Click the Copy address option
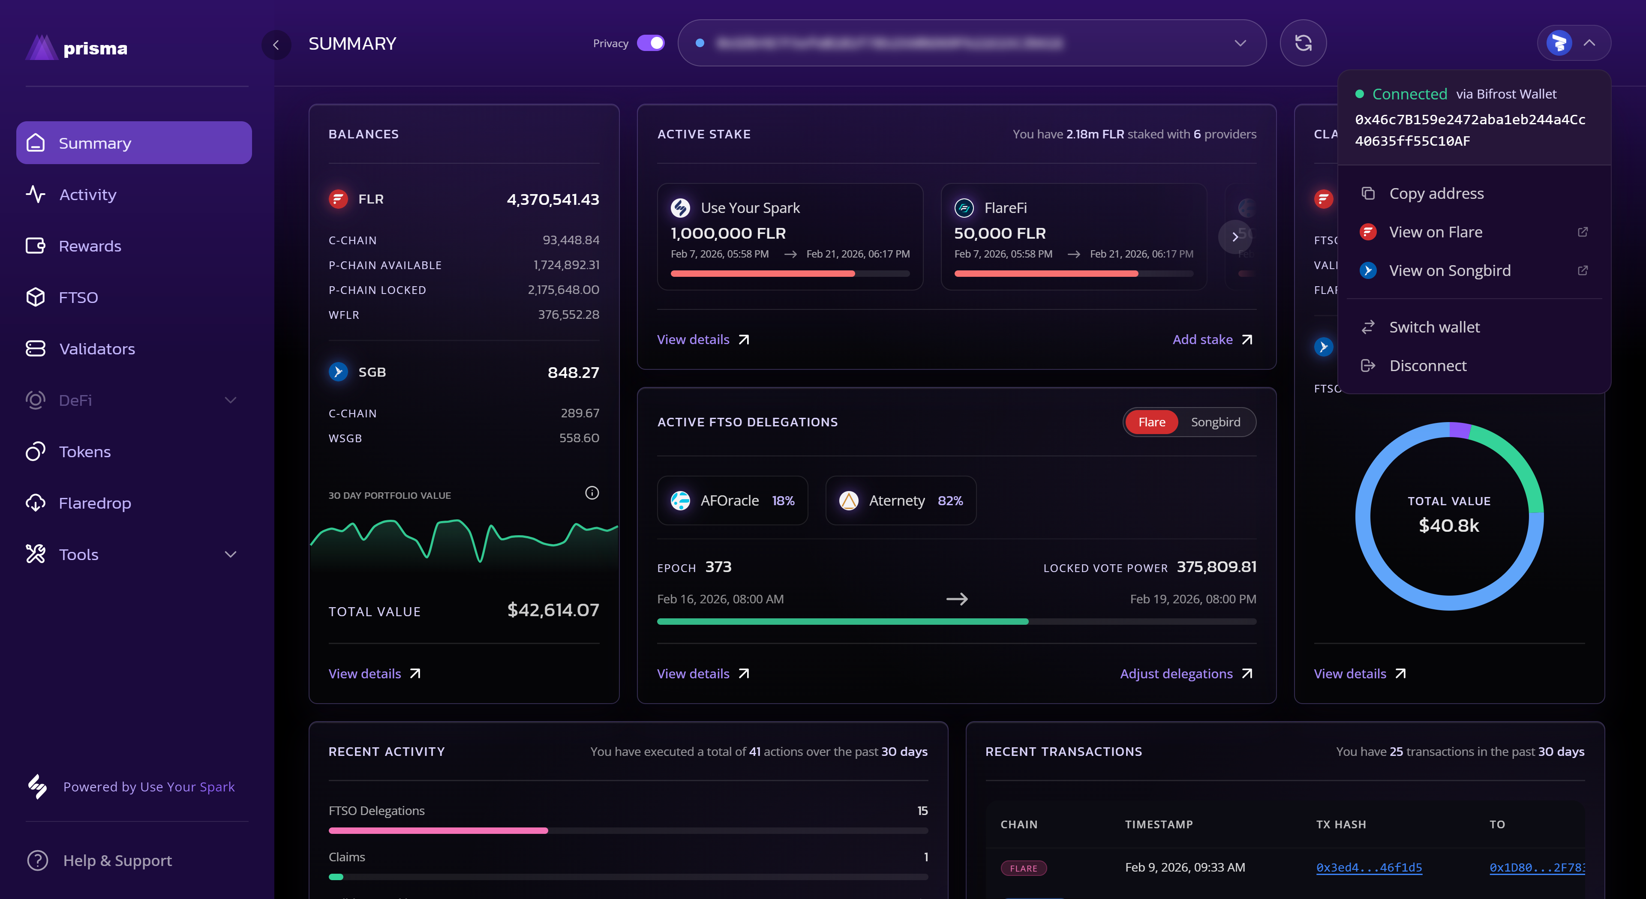Image resolution: width=1646 pixels, height=899 pixels. [1436, 193]
